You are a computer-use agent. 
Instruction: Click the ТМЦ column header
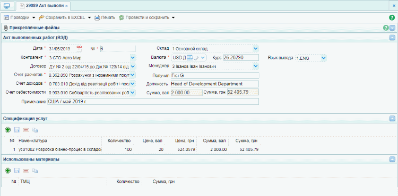point(25,182)
